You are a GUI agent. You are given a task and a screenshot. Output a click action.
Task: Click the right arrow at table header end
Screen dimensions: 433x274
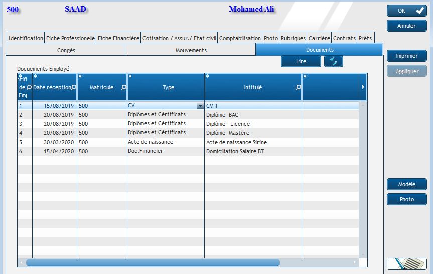coord(363,87)
